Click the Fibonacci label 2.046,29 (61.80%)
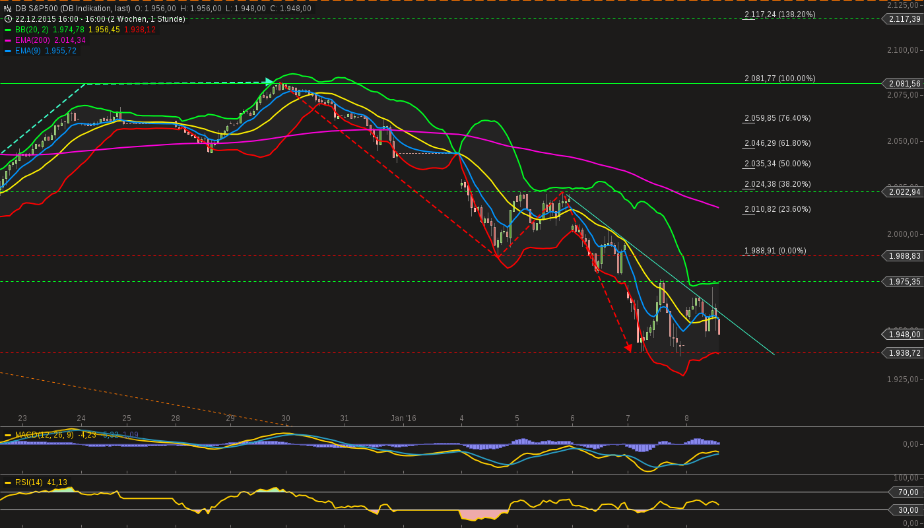 777,143
